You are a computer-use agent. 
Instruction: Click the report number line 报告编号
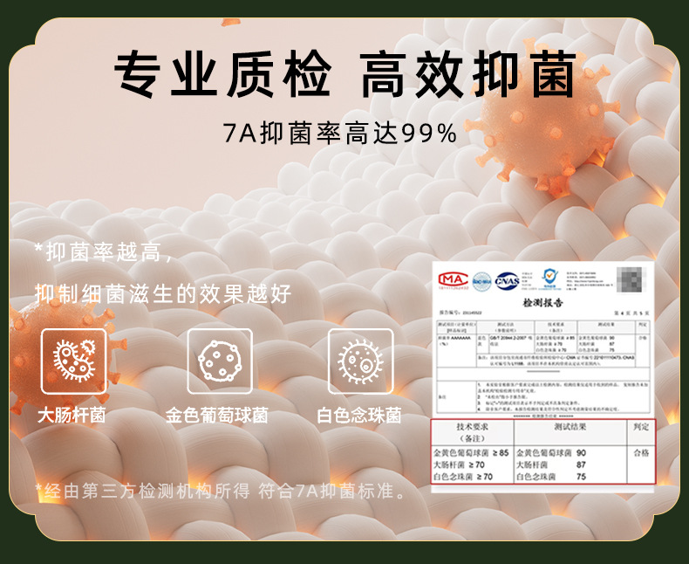[460, 313]
